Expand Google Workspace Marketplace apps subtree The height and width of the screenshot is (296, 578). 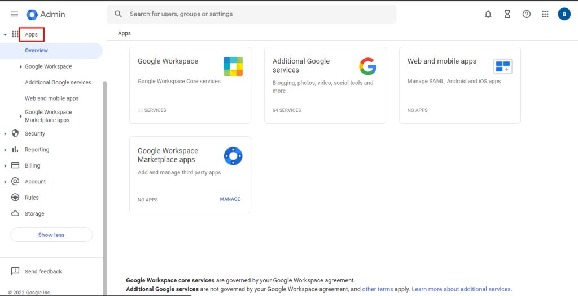pyautogui.click(x=21, y=116)
